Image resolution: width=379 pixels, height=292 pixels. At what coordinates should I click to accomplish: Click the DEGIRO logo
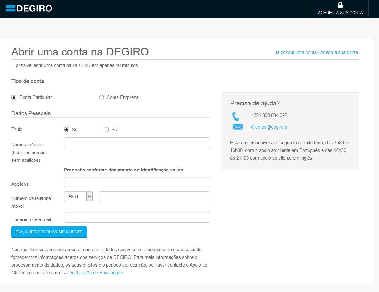[x=29, y=8]
